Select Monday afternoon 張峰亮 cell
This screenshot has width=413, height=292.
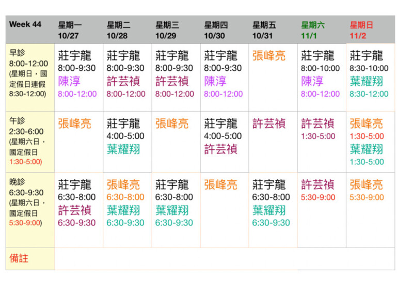(x=74, y=124)
